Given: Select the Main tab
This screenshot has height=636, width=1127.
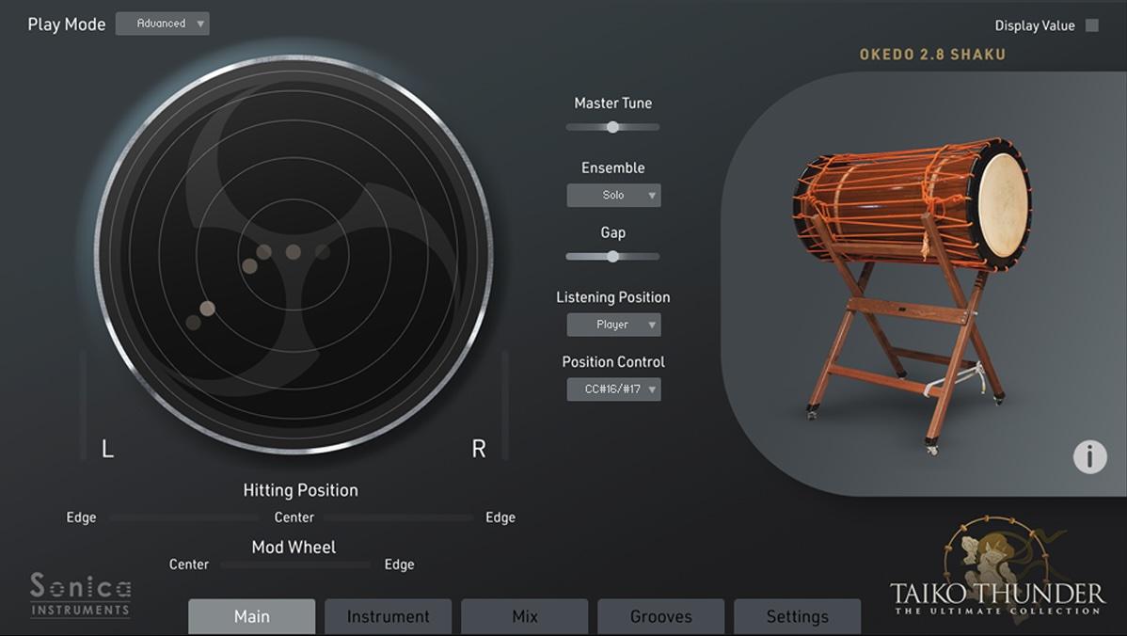Looking at the screenshot, I should coord(251,617).
